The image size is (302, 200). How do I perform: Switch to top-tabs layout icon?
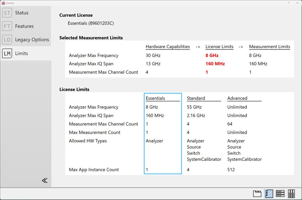pos(257,194)
